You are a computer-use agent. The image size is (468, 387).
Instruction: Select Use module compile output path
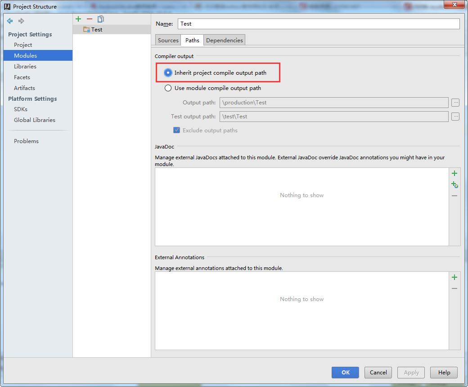[168, 88]
